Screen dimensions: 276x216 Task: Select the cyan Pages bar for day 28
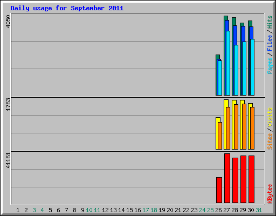[x=236, y=70]
